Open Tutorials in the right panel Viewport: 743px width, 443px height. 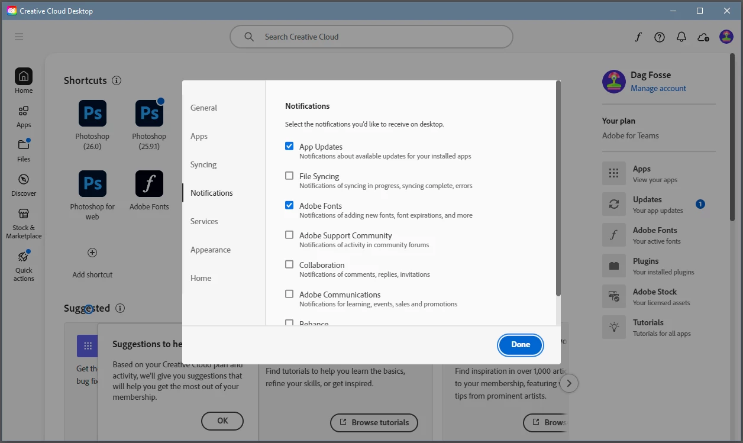[659, 328]
